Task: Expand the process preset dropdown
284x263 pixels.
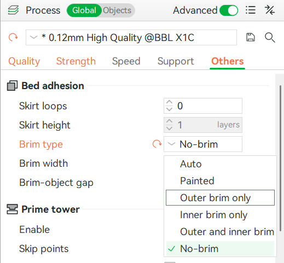Action: point(131,38)
